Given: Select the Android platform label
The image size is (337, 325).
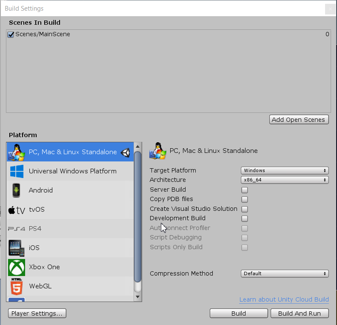Looking at the screenshot, I should coord(40,190).
